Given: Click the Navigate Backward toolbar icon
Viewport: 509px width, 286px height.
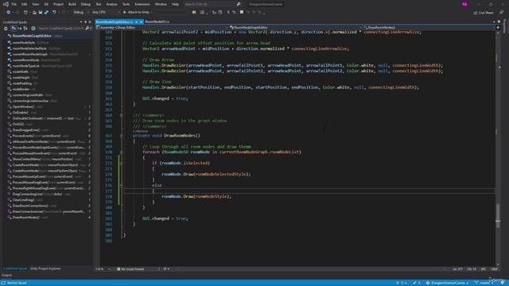Looking at the screenshot, I should [8, 13].
